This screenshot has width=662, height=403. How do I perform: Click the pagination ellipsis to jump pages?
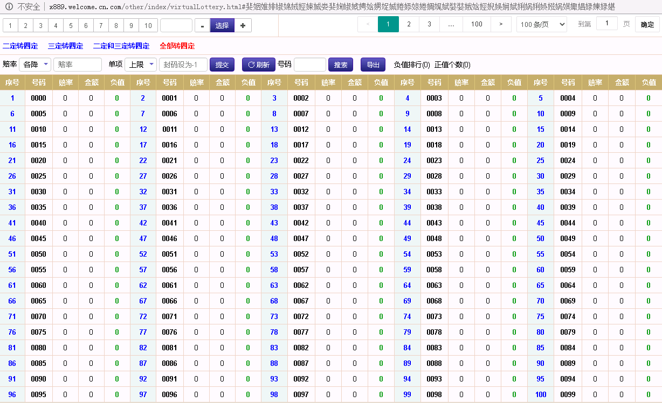tap(451, 24)
